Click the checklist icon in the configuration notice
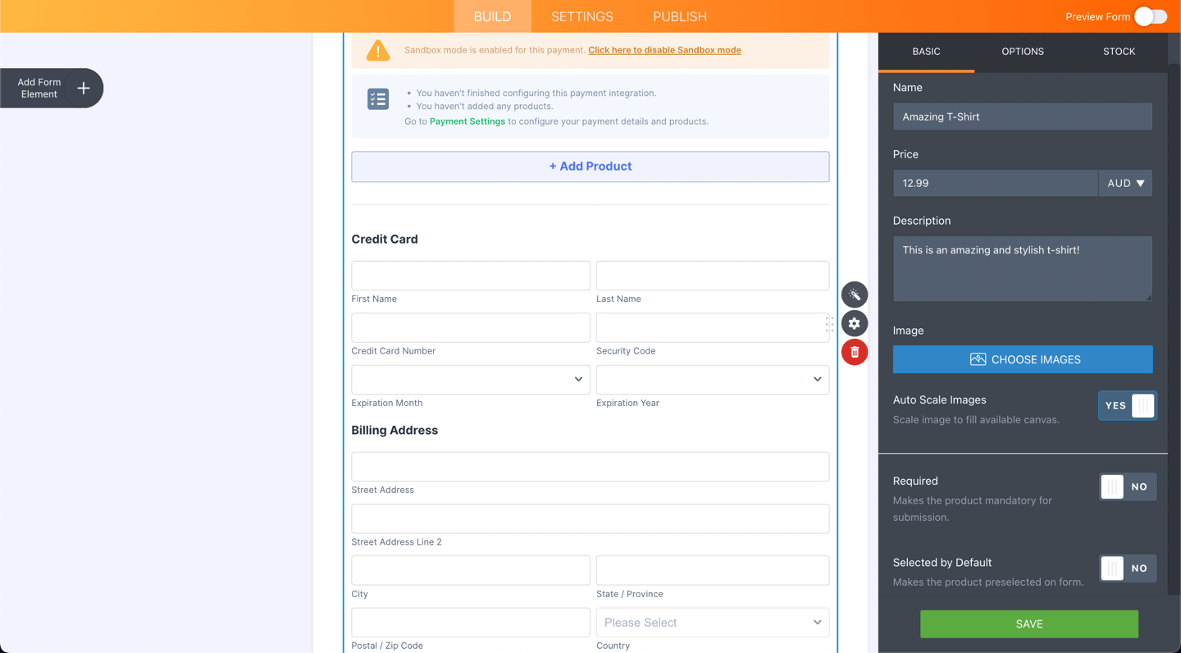The image size is (1181, 653). coord(378,99)
